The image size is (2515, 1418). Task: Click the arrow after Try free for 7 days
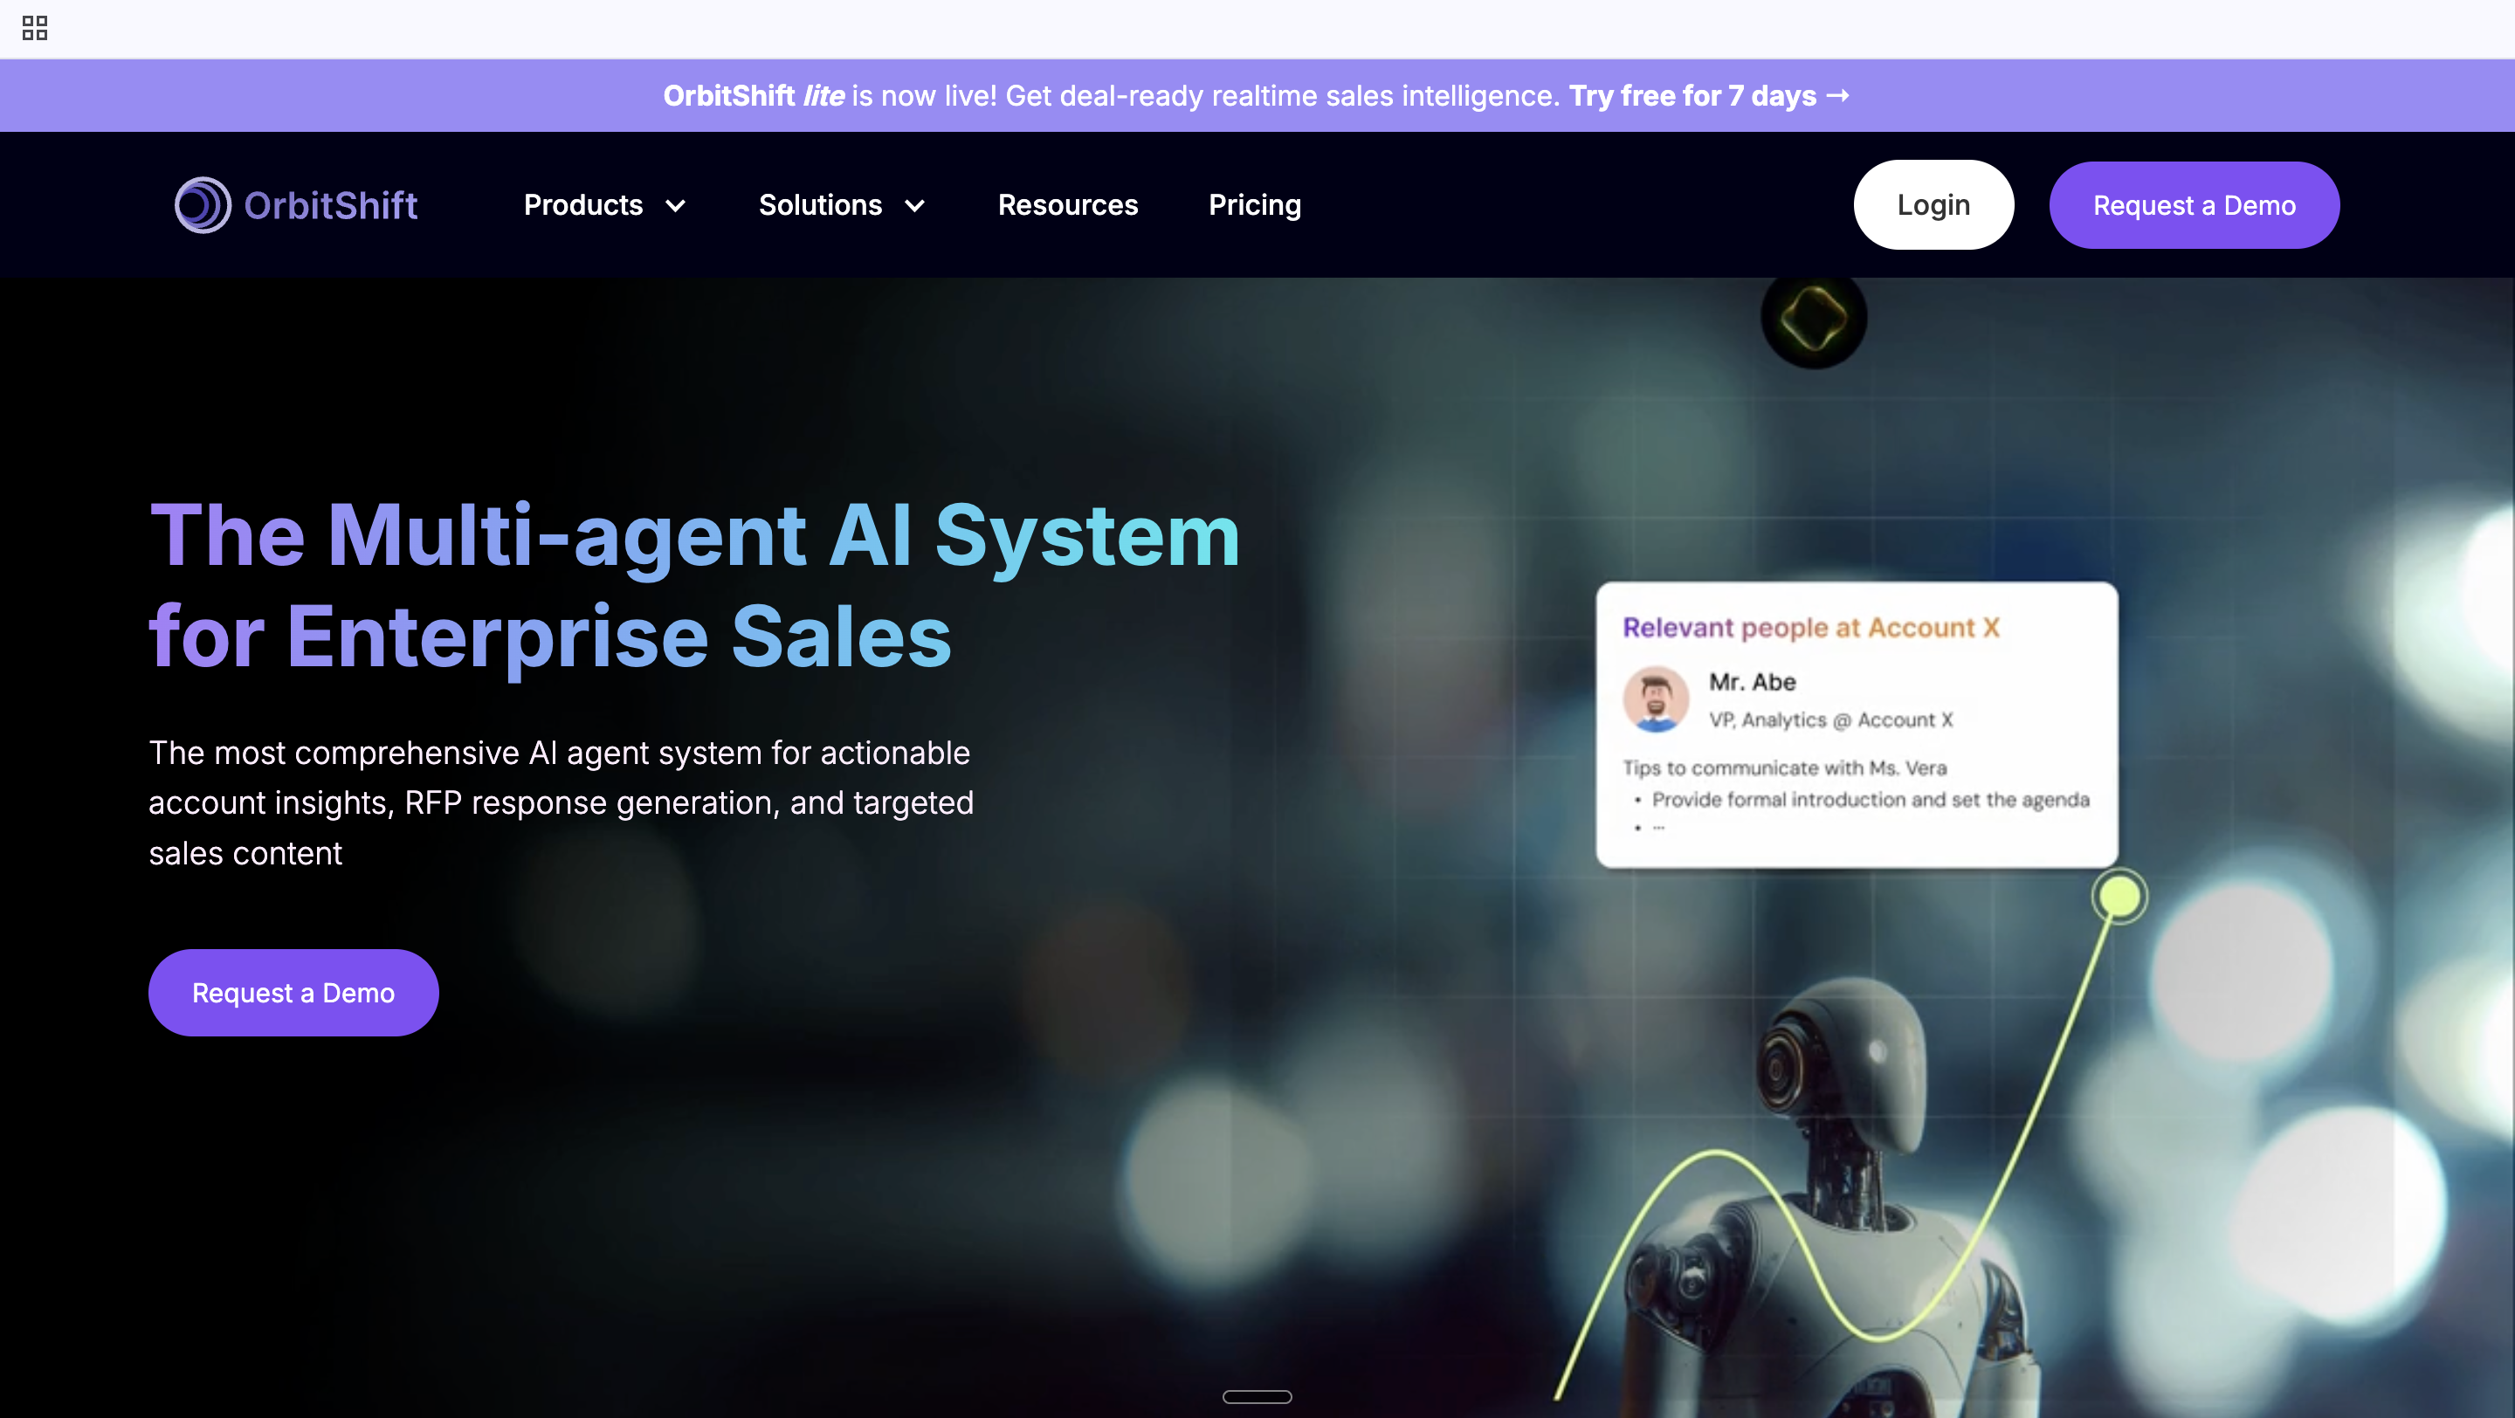[1837, 96]
